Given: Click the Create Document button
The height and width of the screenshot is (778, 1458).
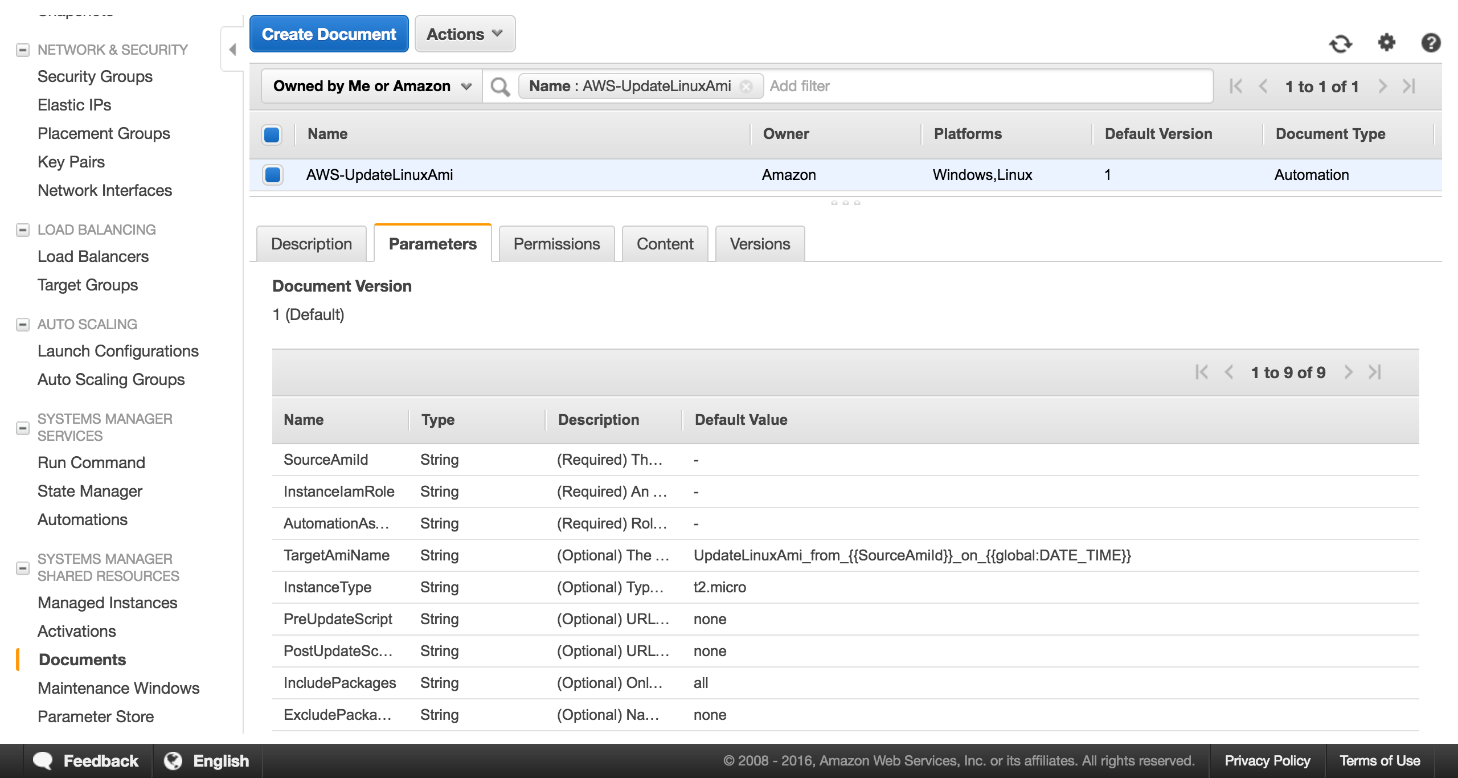Looking at the screenshot, I should click(x=329, y=34).
